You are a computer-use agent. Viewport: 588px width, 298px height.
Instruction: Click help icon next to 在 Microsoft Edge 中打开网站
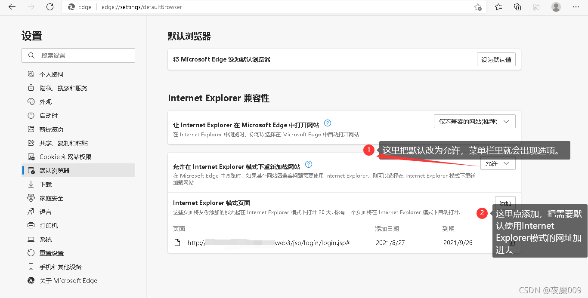pyautogui.click(x=327, y=123)
